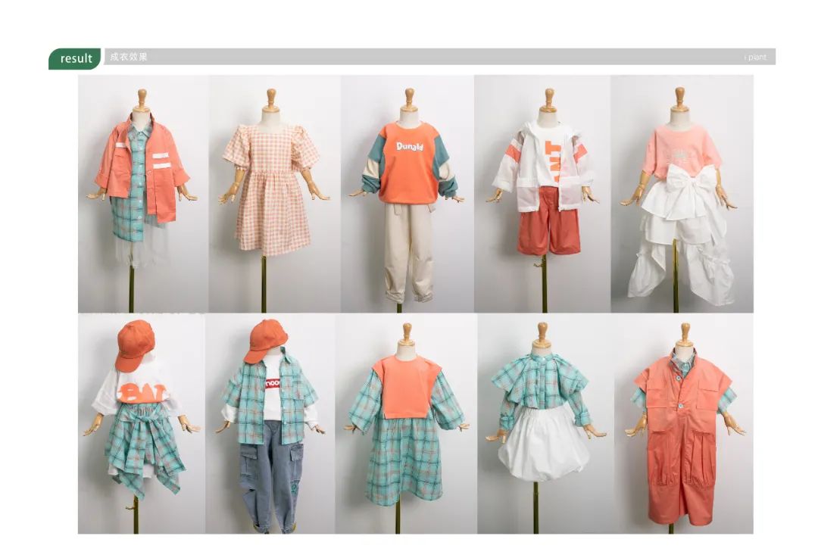Screen dimensions: 818x558
Task: Click the green "result" label
Action: [75, 58]
